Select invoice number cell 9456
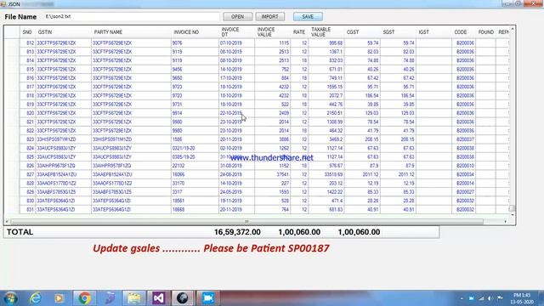The width and height of the screenshot is (544, 306). [x=195, y=70]
